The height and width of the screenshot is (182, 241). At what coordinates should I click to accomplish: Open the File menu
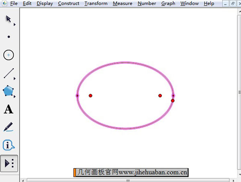(14, 3)
